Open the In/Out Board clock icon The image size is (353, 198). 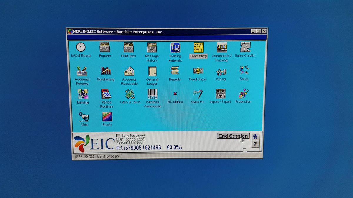pyautogui.click(x=81, y=47)
